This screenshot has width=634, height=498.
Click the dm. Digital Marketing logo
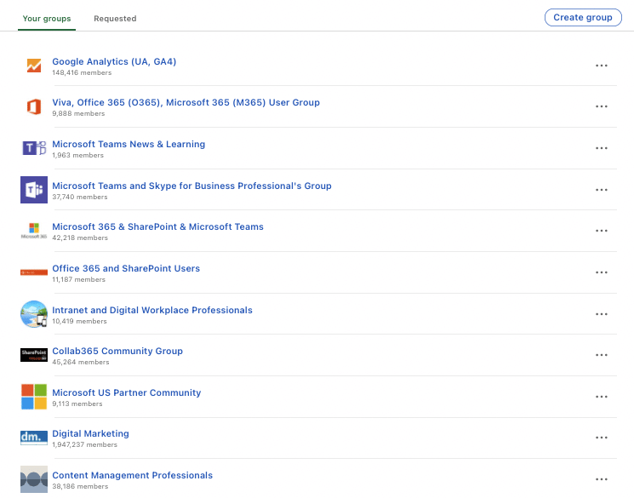[34, 438]
